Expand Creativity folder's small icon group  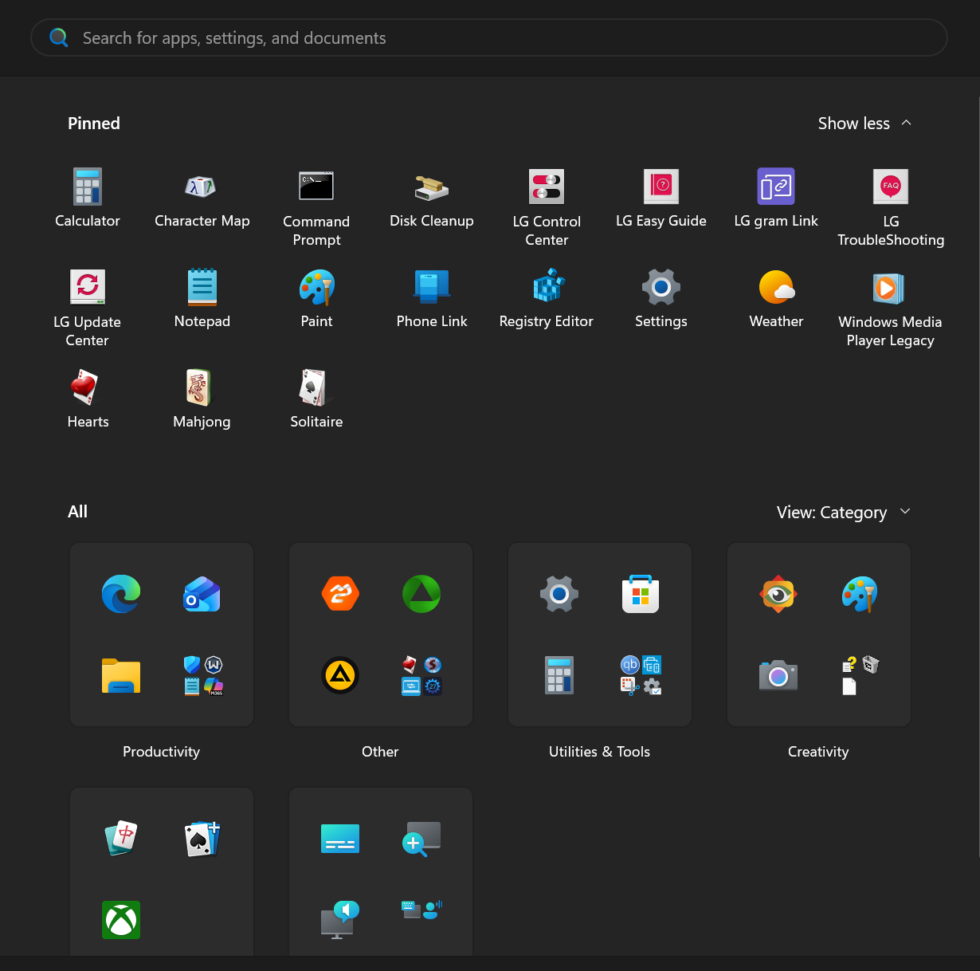tap(860, 675)
